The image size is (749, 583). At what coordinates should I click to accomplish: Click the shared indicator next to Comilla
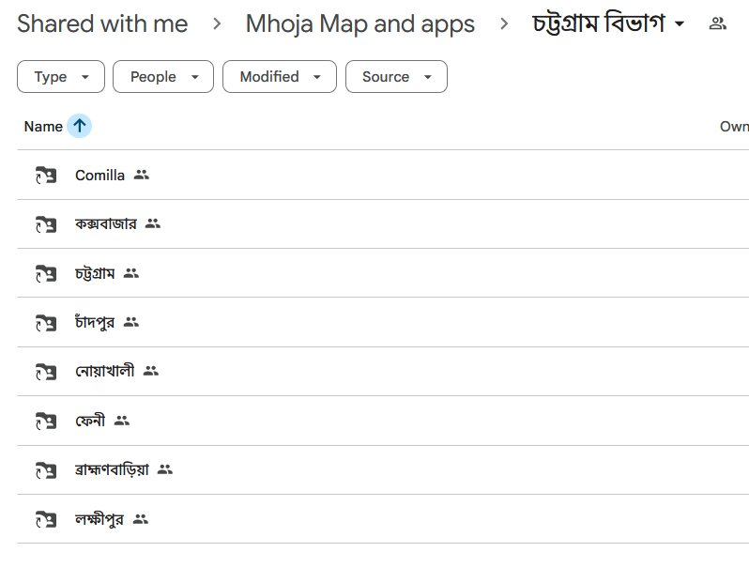tap(142, 175)
